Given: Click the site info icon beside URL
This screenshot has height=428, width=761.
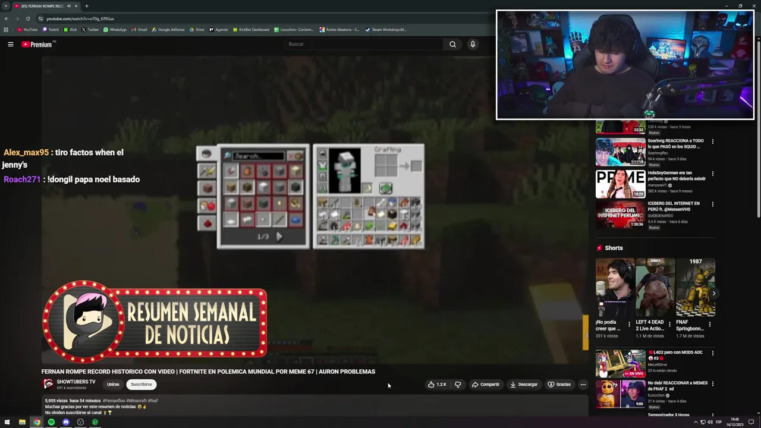Looking at the screenshot, I should pos(40,18).
